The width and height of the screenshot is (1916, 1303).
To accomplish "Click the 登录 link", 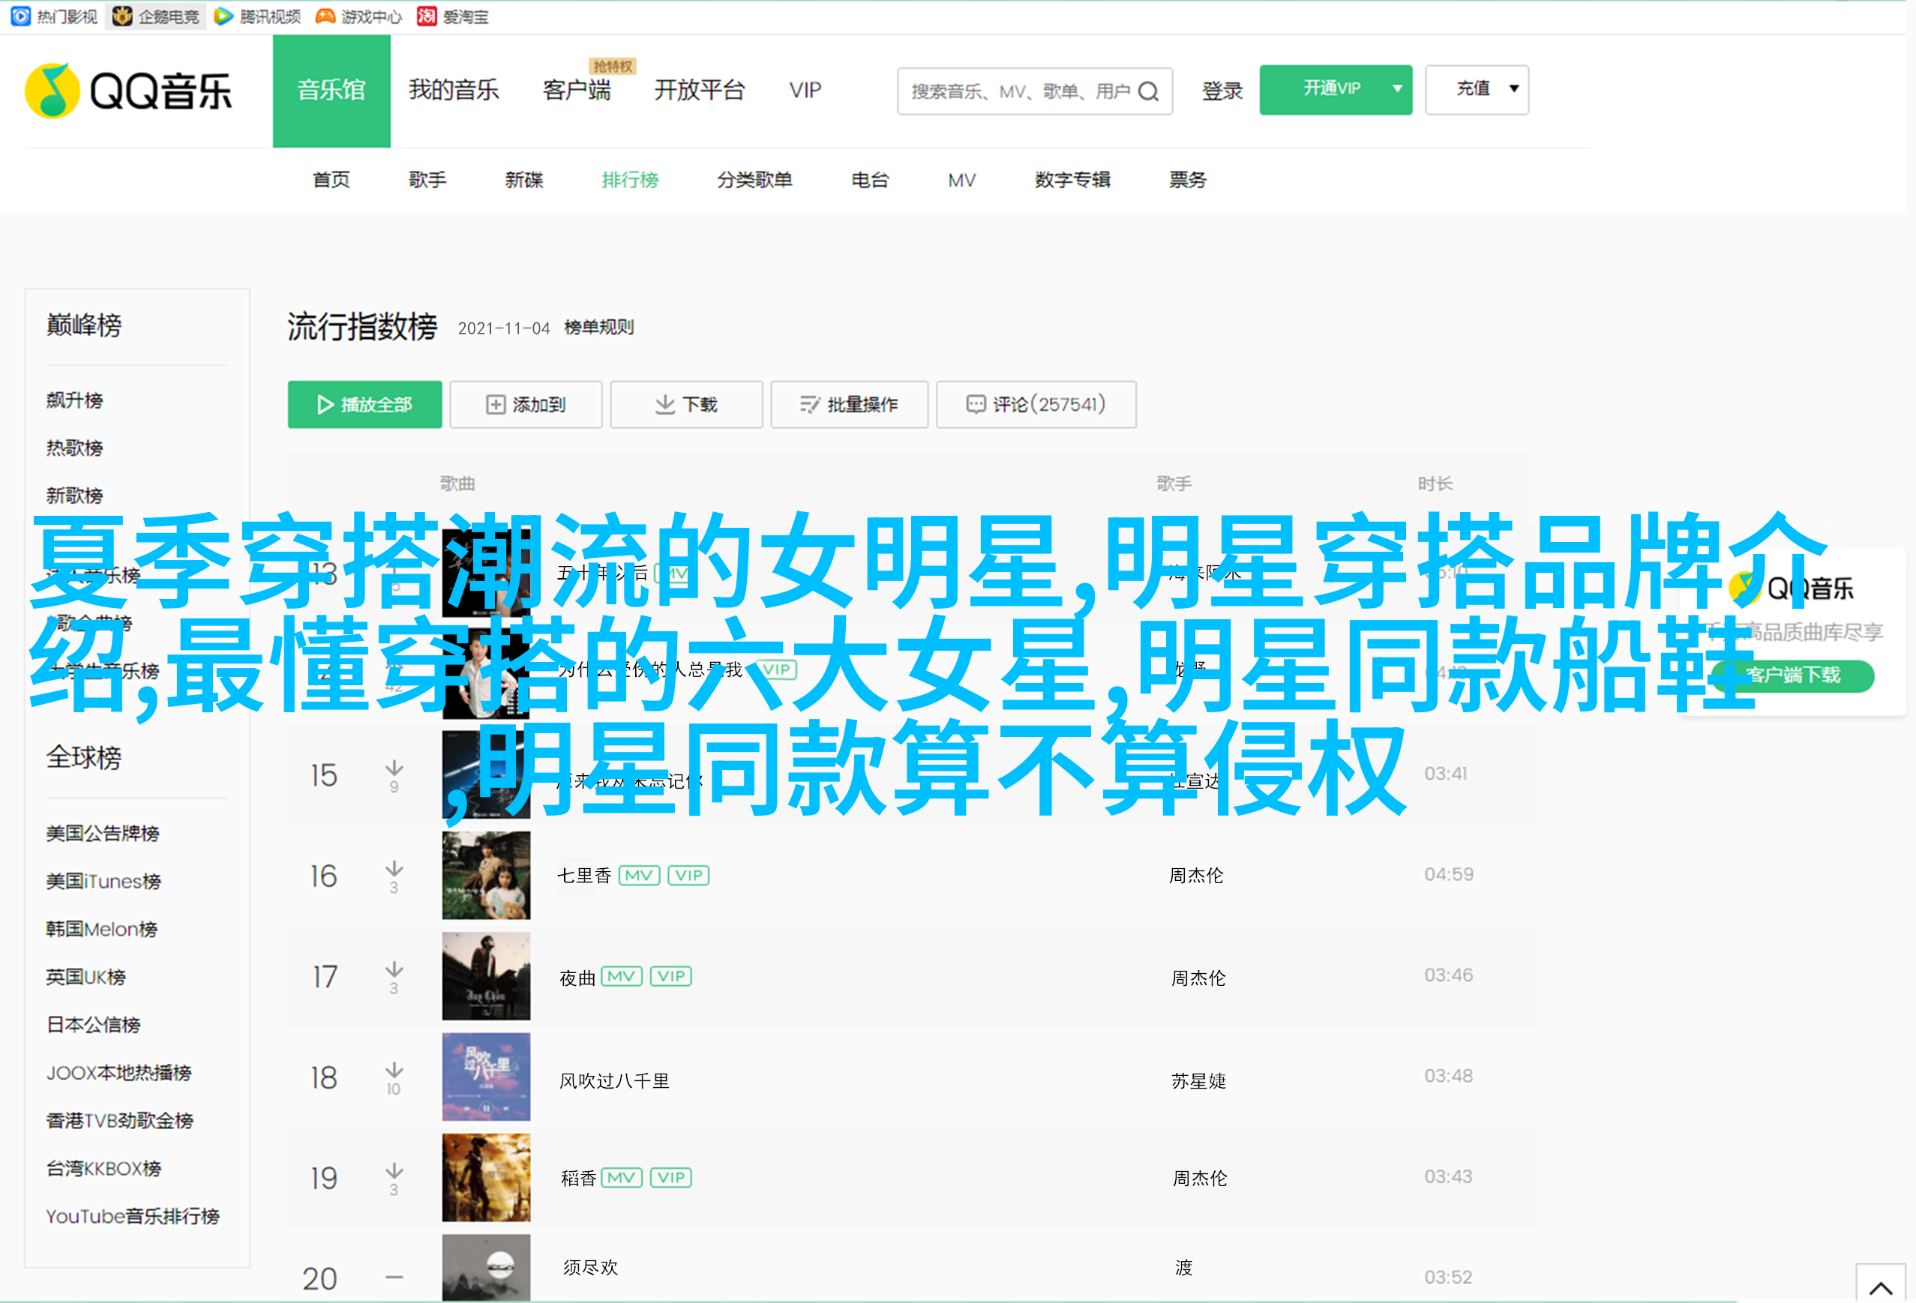I will coord(1222,91).
